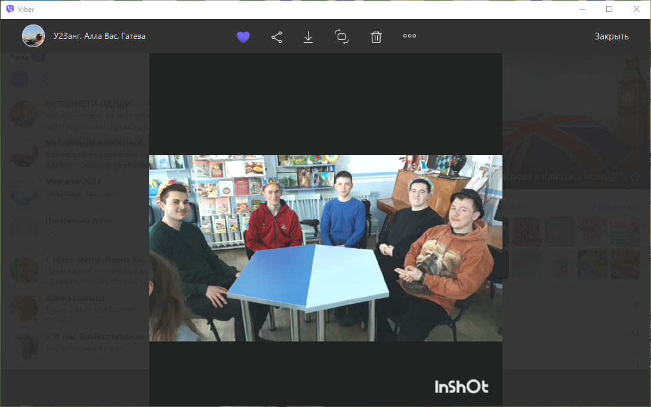This screenshot has width=651, height=407.
Task: Like the photo with the purple heart
Action: 243,37
